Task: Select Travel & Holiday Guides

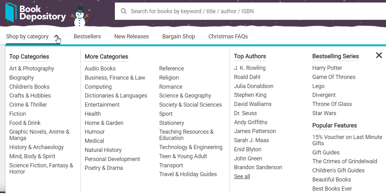Action: pos(188,174)
